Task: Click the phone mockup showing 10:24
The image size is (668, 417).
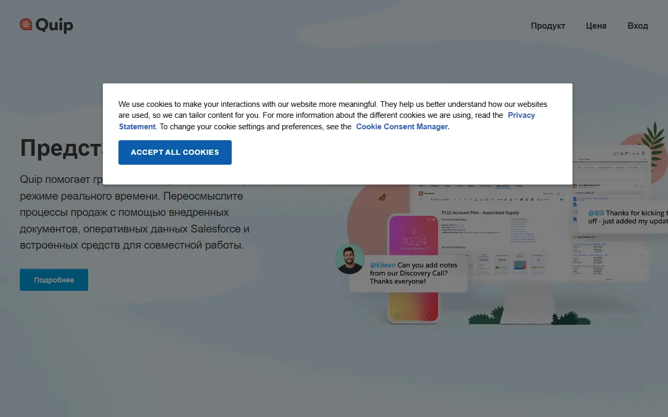Action: (x=413, y=268)
